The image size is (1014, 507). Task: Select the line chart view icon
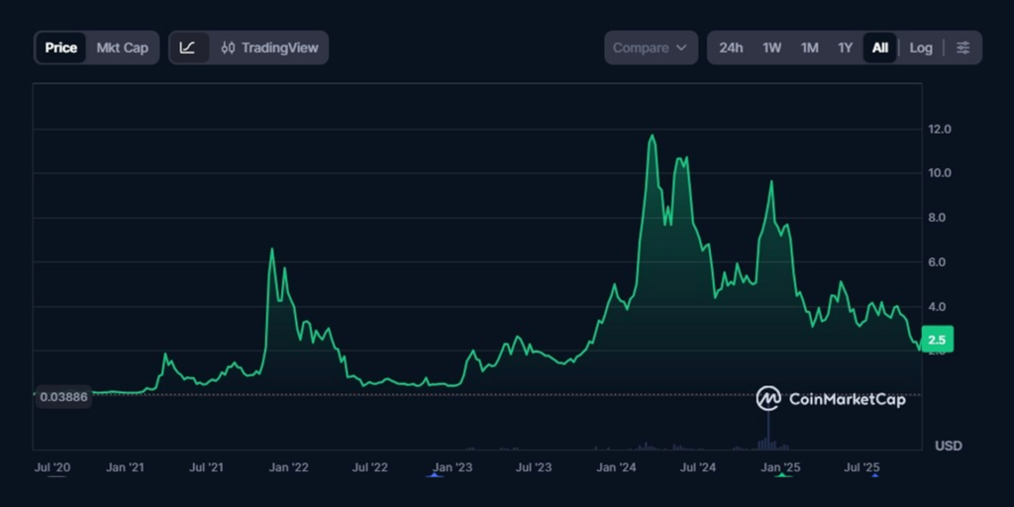click(x=187, y=48)
